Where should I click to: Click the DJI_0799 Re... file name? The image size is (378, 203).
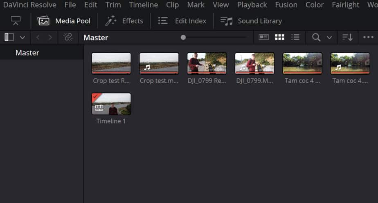click(207, 81)
